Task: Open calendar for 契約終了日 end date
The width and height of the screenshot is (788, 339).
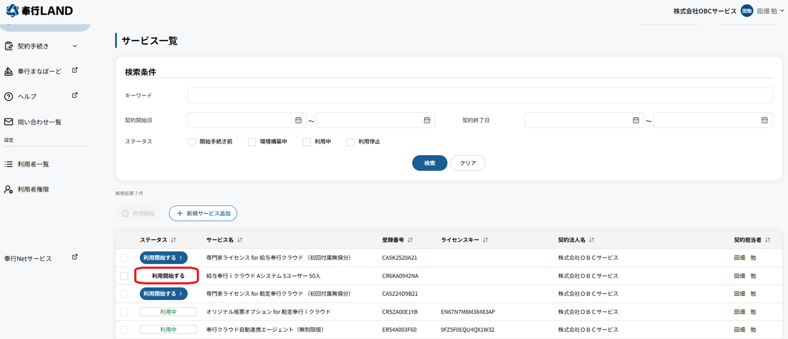Action: 765,120
